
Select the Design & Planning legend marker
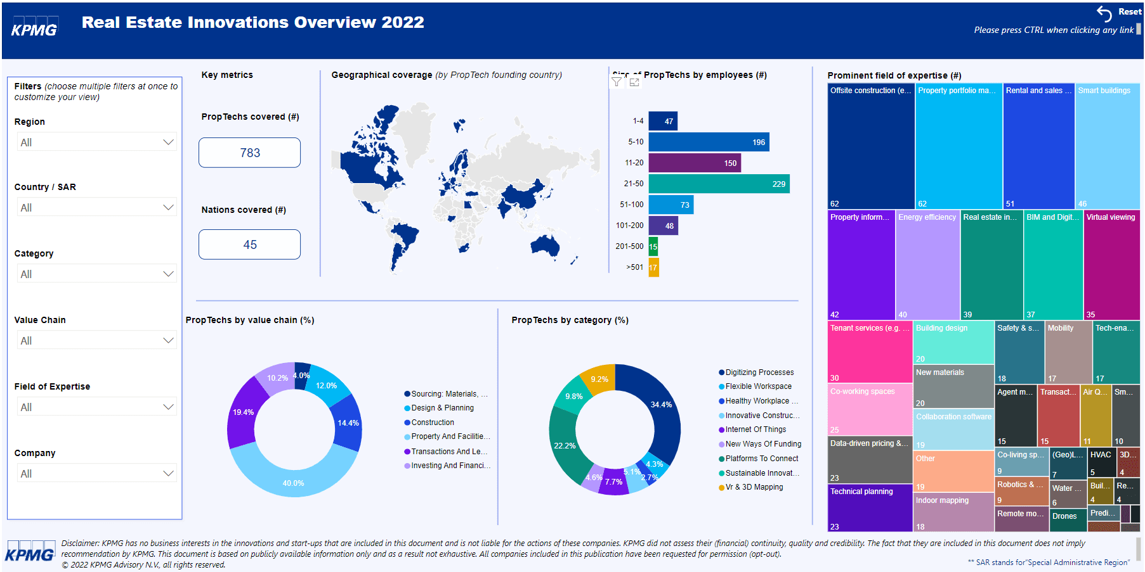(x=407, y=408)
